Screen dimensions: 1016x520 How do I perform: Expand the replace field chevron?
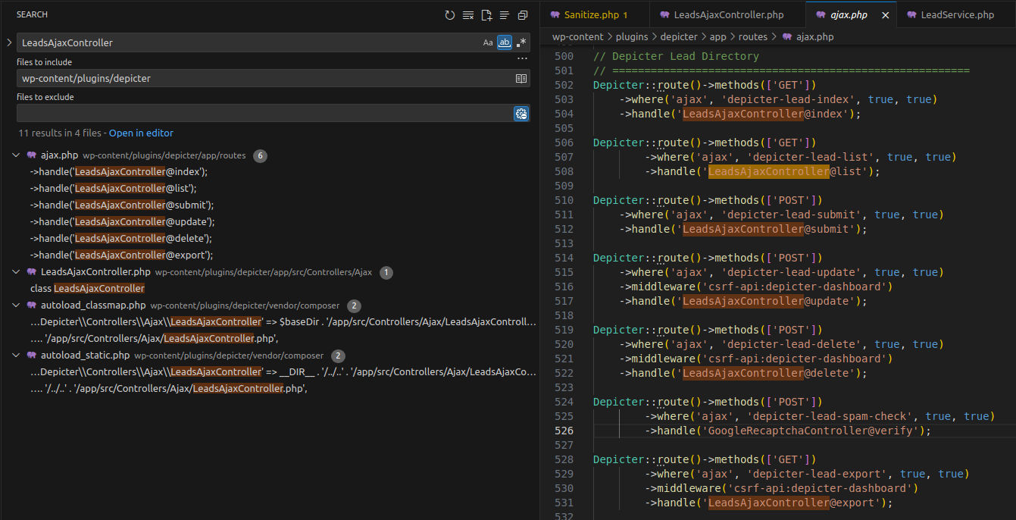8,42
